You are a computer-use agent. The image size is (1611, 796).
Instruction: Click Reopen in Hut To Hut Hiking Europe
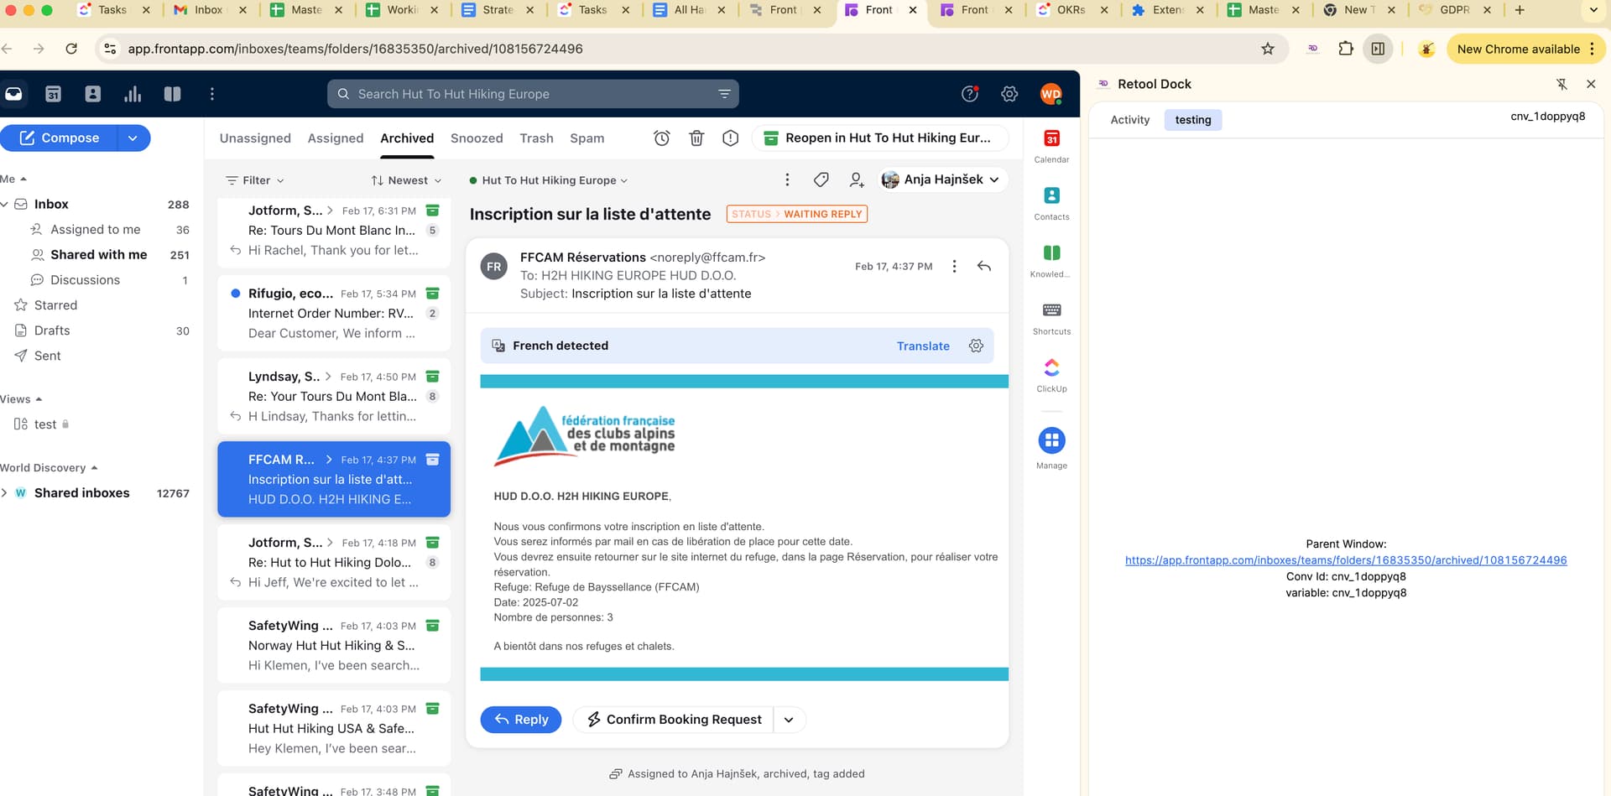[x=879, y=138]
